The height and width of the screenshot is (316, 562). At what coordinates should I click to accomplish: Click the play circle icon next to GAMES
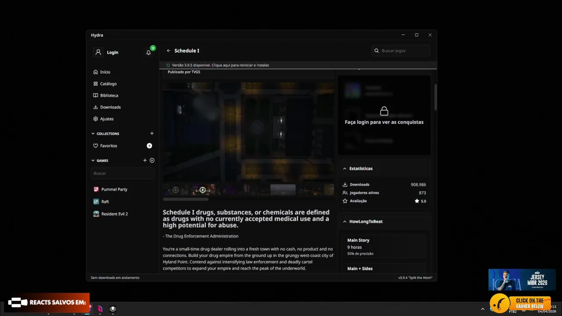[x=152, y=160]
